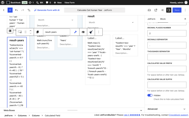
Task: Move the block up
Action: 31,31
